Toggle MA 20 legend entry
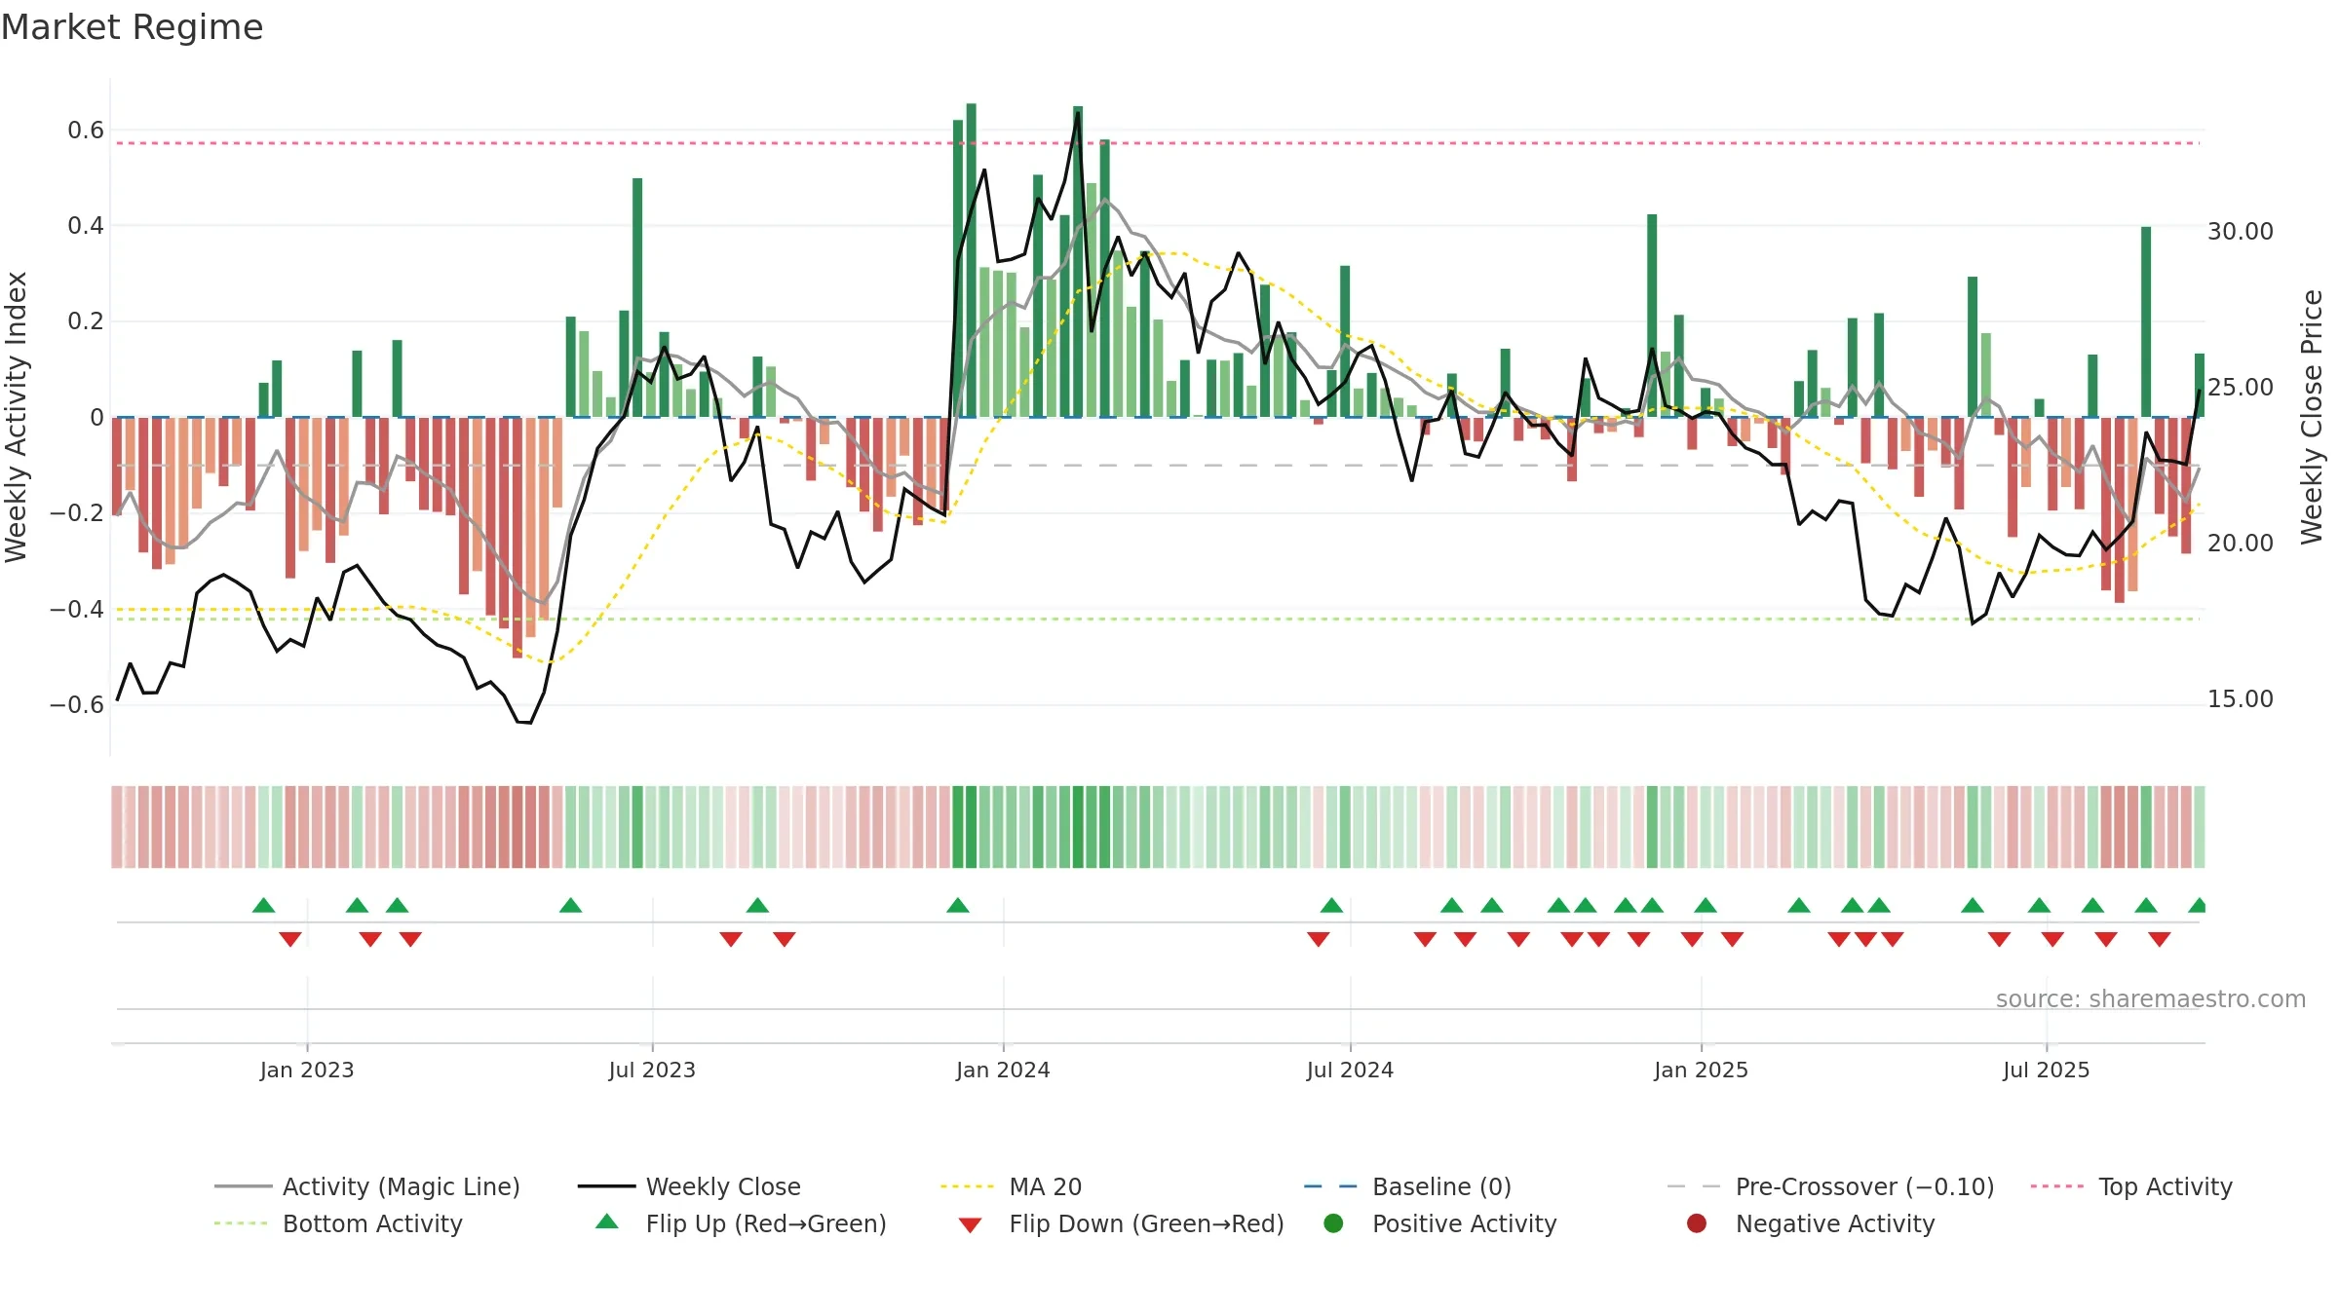Viewport: 2339px width, 1315px height. click(x=1011, y=1186)
